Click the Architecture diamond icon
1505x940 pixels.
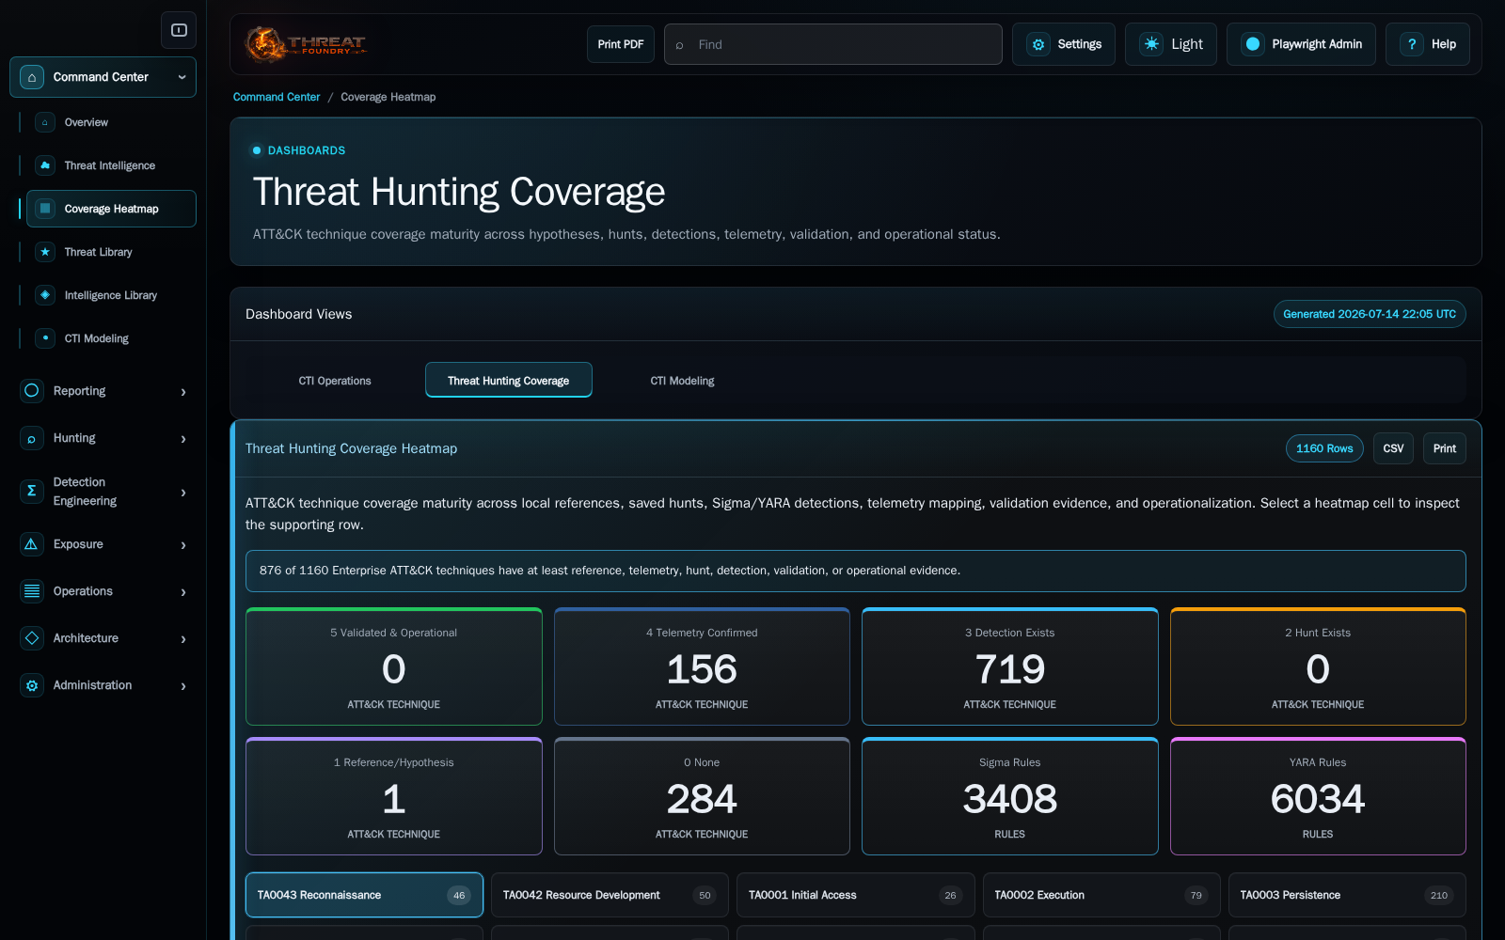[32, 638]
